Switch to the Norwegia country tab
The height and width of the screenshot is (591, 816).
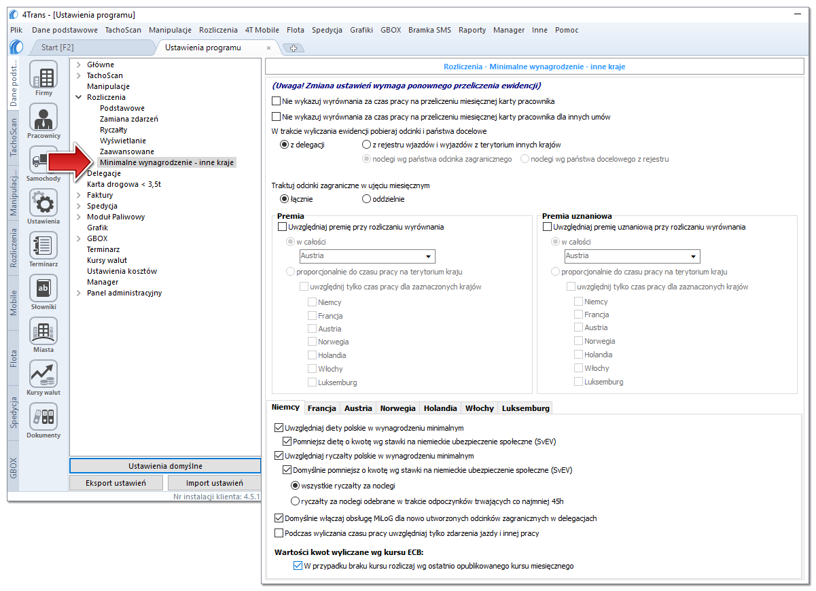pos(397,408)
